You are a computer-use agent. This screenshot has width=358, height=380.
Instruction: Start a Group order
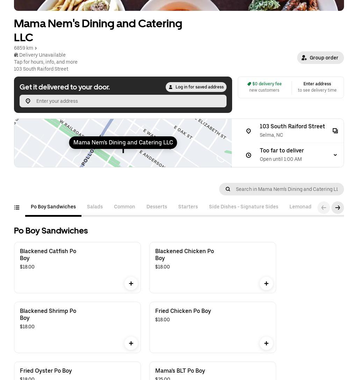321,58
